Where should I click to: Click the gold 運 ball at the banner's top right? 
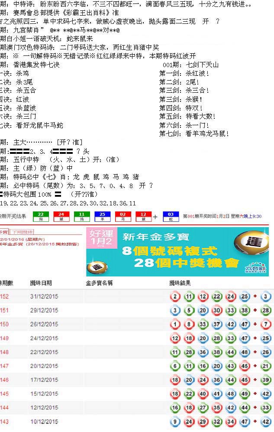click(x=251, y=242)
